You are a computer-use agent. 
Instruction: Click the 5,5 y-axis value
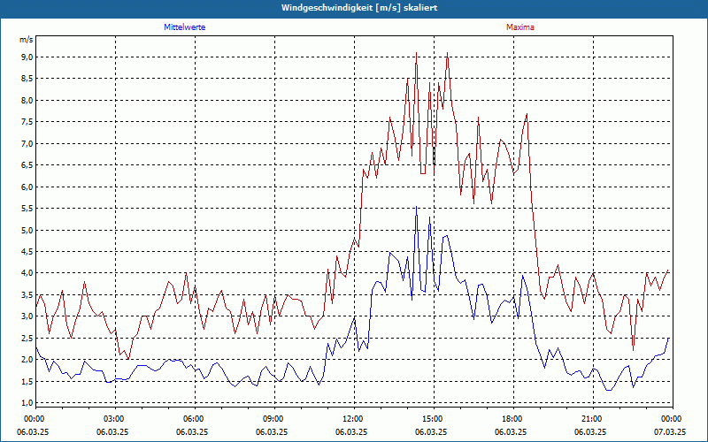(x=27, y=209)
